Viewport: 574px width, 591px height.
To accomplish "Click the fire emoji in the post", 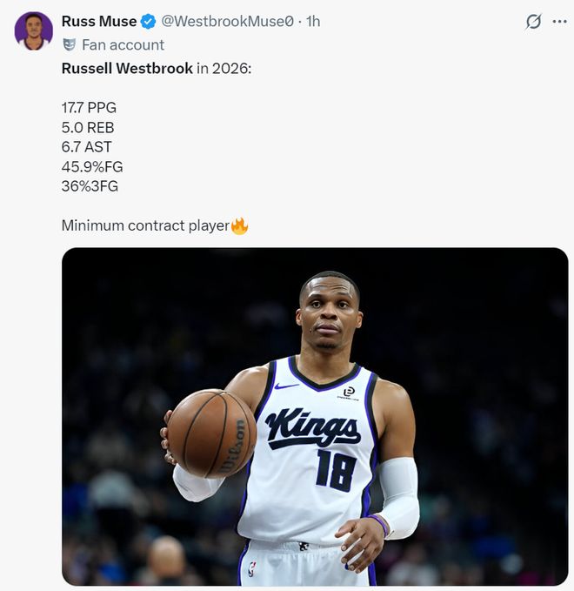I will pyautogui.click(x=239, y=225).
